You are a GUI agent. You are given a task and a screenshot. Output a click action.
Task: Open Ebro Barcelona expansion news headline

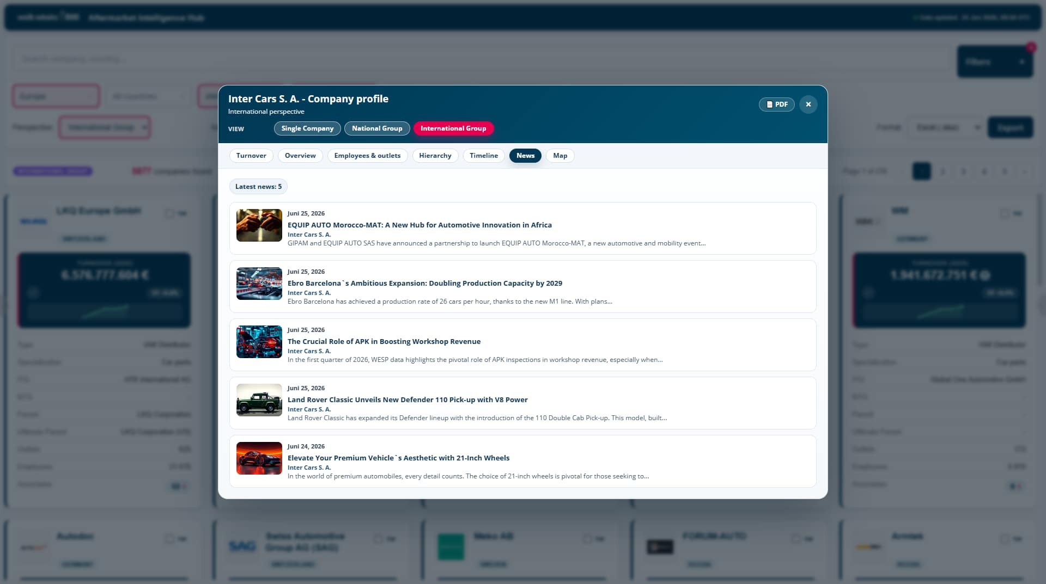coord(425,283)
